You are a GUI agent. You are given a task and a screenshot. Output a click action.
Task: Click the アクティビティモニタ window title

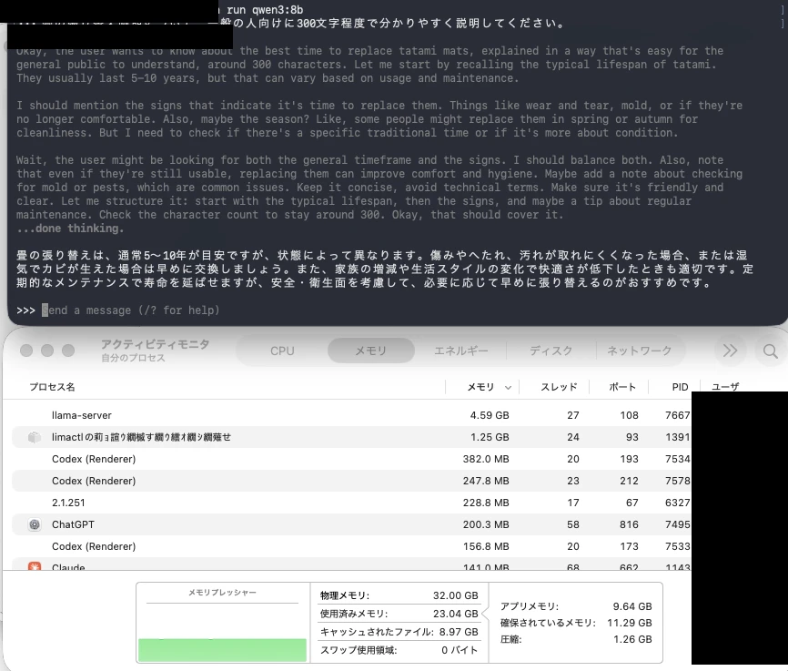(x=156, y=344)
